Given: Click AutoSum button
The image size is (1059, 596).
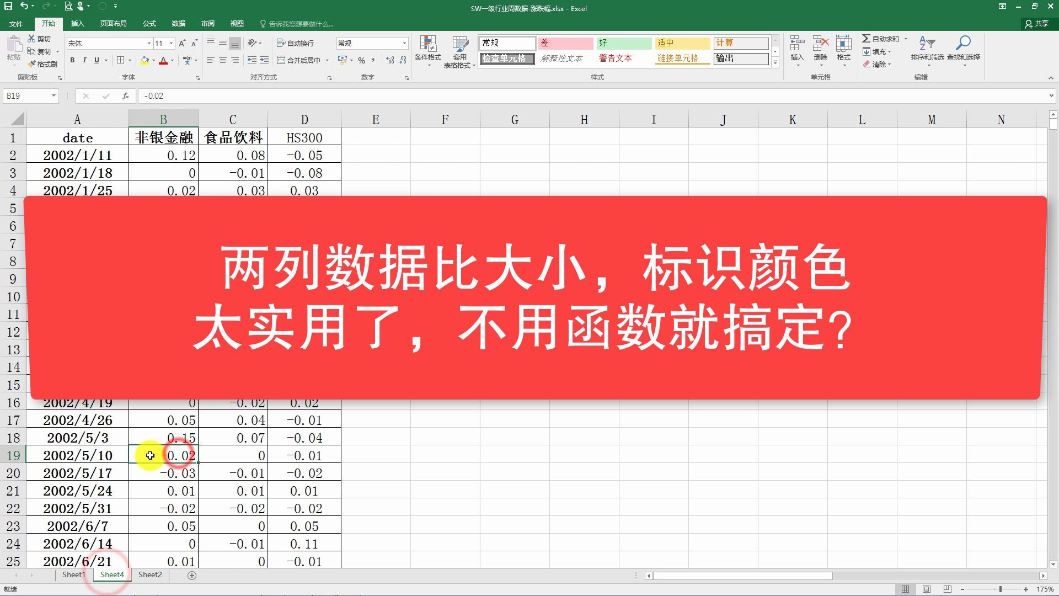Looking at the screenshot, I should click(x=880, y=39).
